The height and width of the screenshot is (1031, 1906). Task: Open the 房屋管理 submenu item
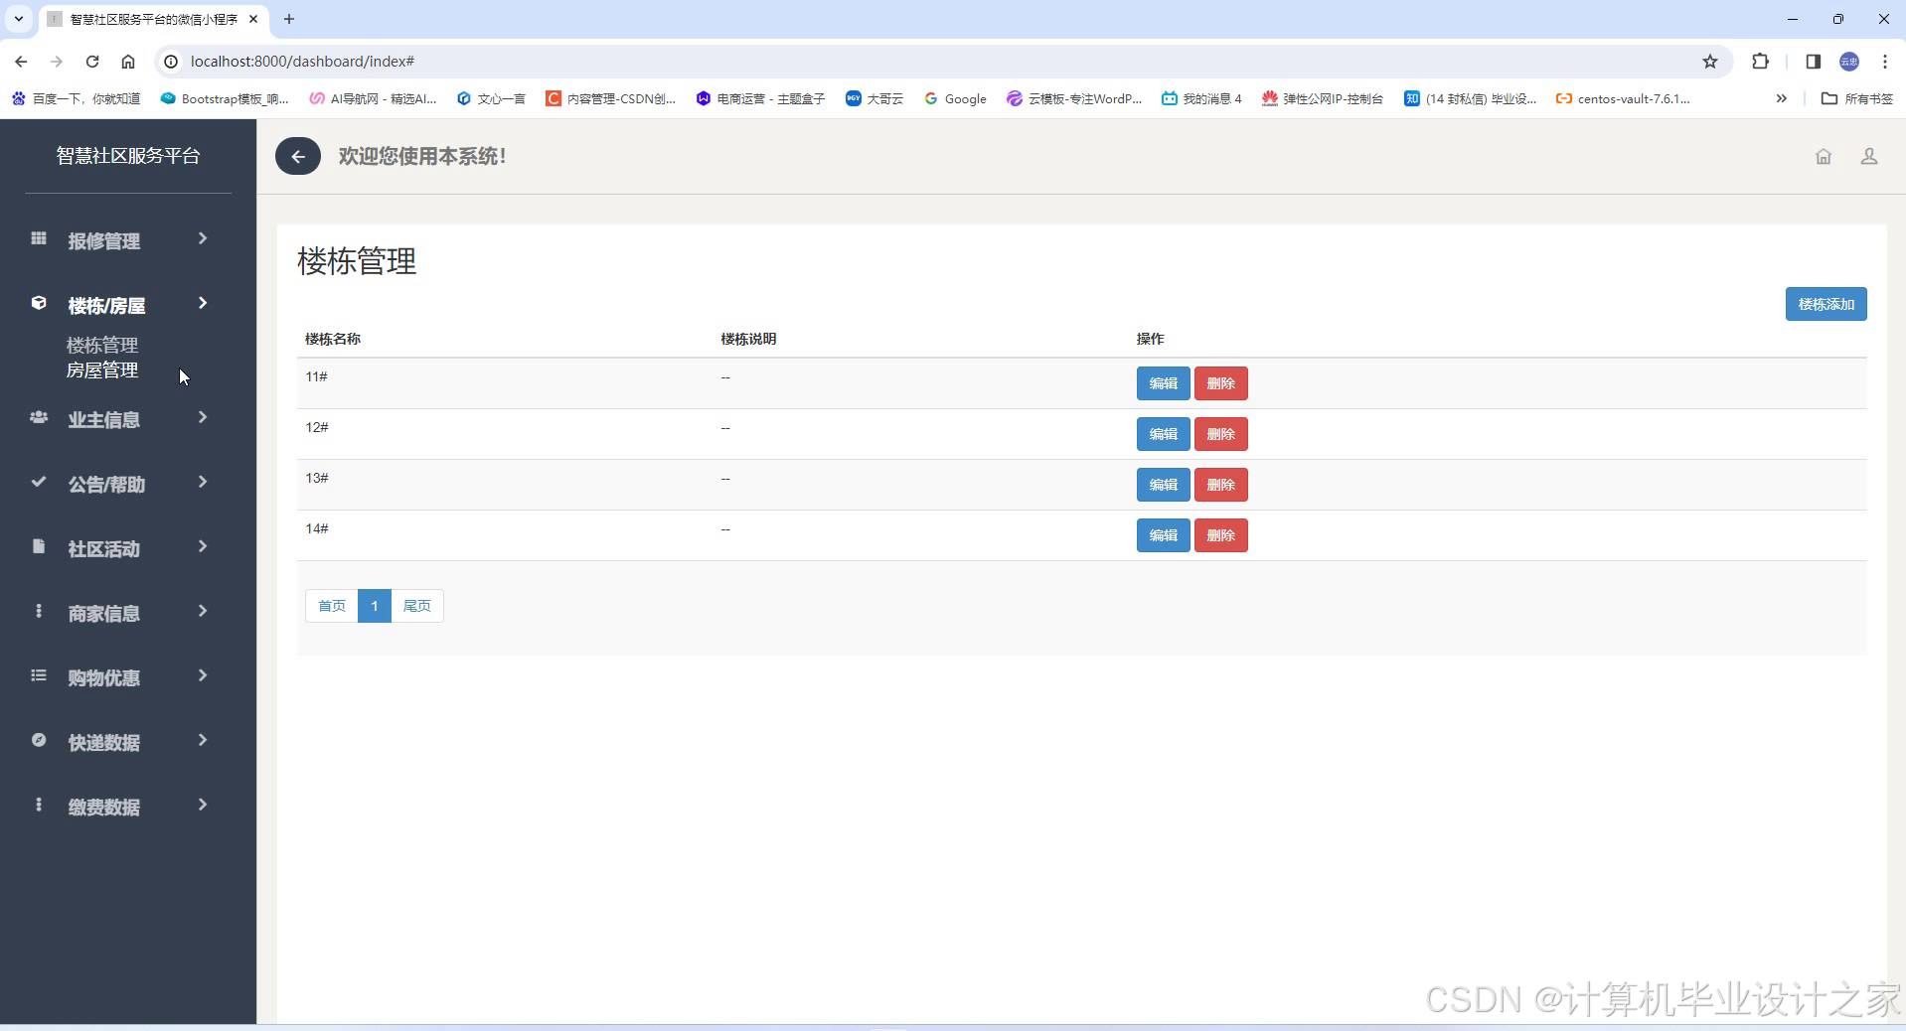coord(102,370)
